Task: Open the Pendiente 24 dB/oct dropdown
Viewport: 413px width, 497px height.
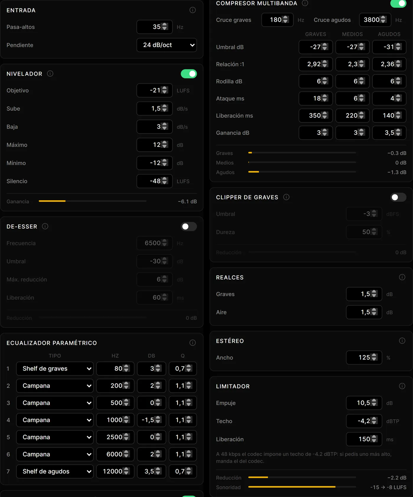Action: (x=167, y=45)
